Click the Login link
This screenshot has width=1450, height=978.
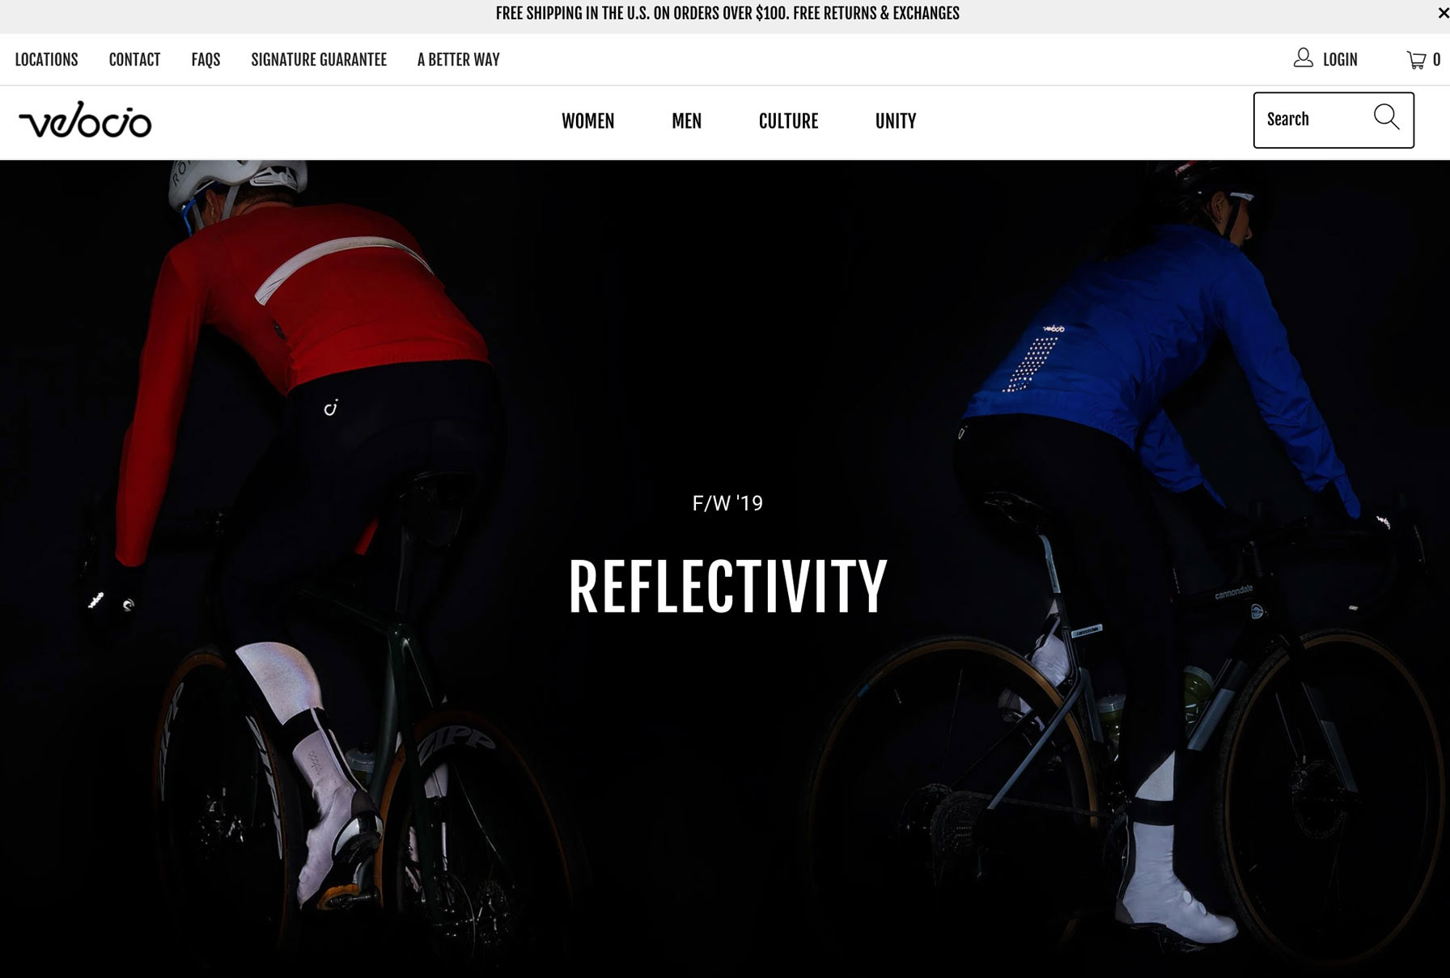point(1340,60)
